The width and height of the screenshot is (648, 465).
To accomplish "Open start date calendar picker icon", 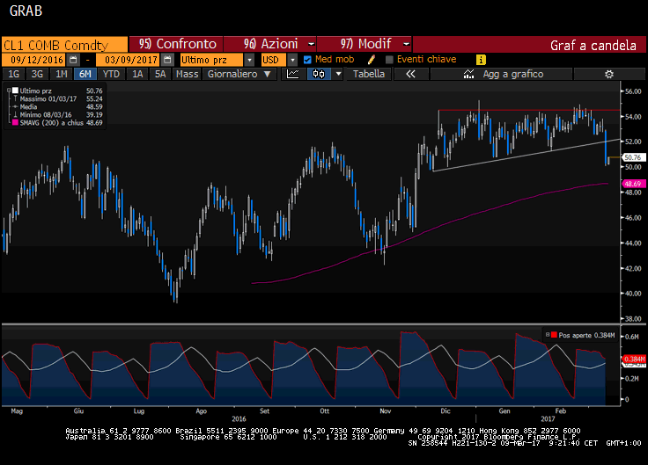I will click(x=73, y=60).
